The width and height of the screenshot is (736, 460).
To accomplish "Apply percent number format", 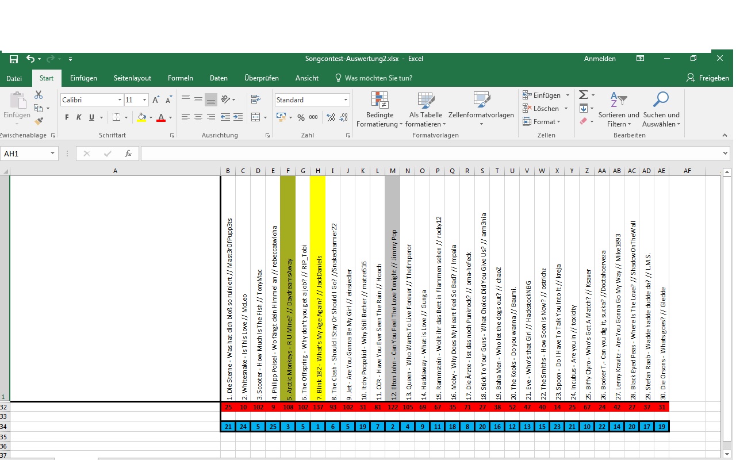I will [x=301, y=117].
